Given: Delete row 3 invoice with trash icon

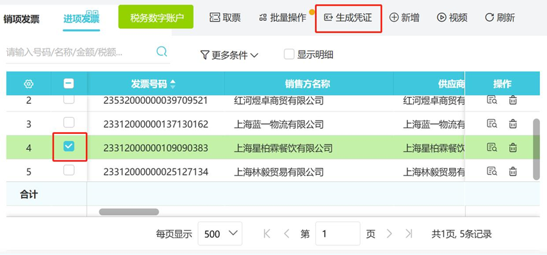Looking at the screenshot, I should [513, 124].
